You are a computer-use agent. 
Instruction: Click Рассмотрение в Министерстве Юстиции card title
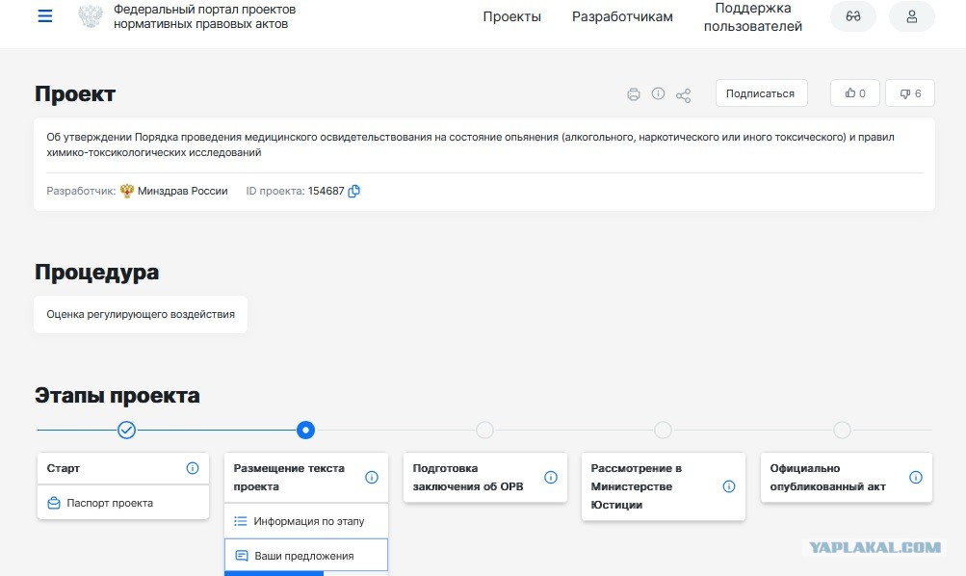tap(636, 486)
